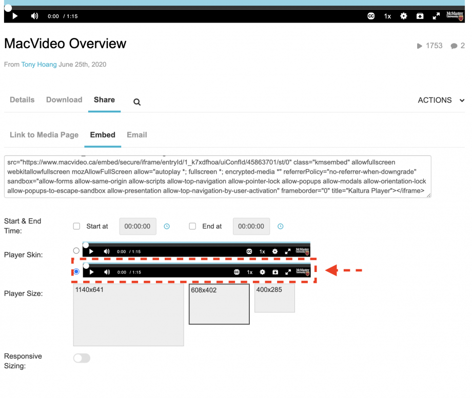The image size is (472, 398).
Task: Select the second player skin with download button
Action: pyautogui.click(x=76, y=272)
